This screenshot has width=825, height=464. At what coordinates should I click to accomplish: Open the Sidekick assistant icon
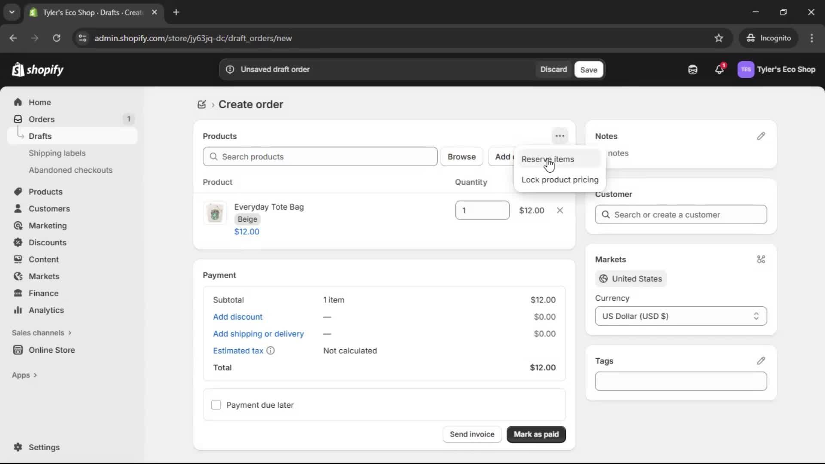tap(693, 70)
